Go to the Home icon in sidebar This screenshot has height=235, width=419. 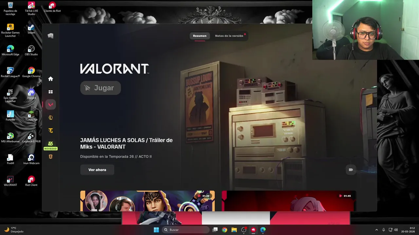pyautogui.click(x=50, y=79)
